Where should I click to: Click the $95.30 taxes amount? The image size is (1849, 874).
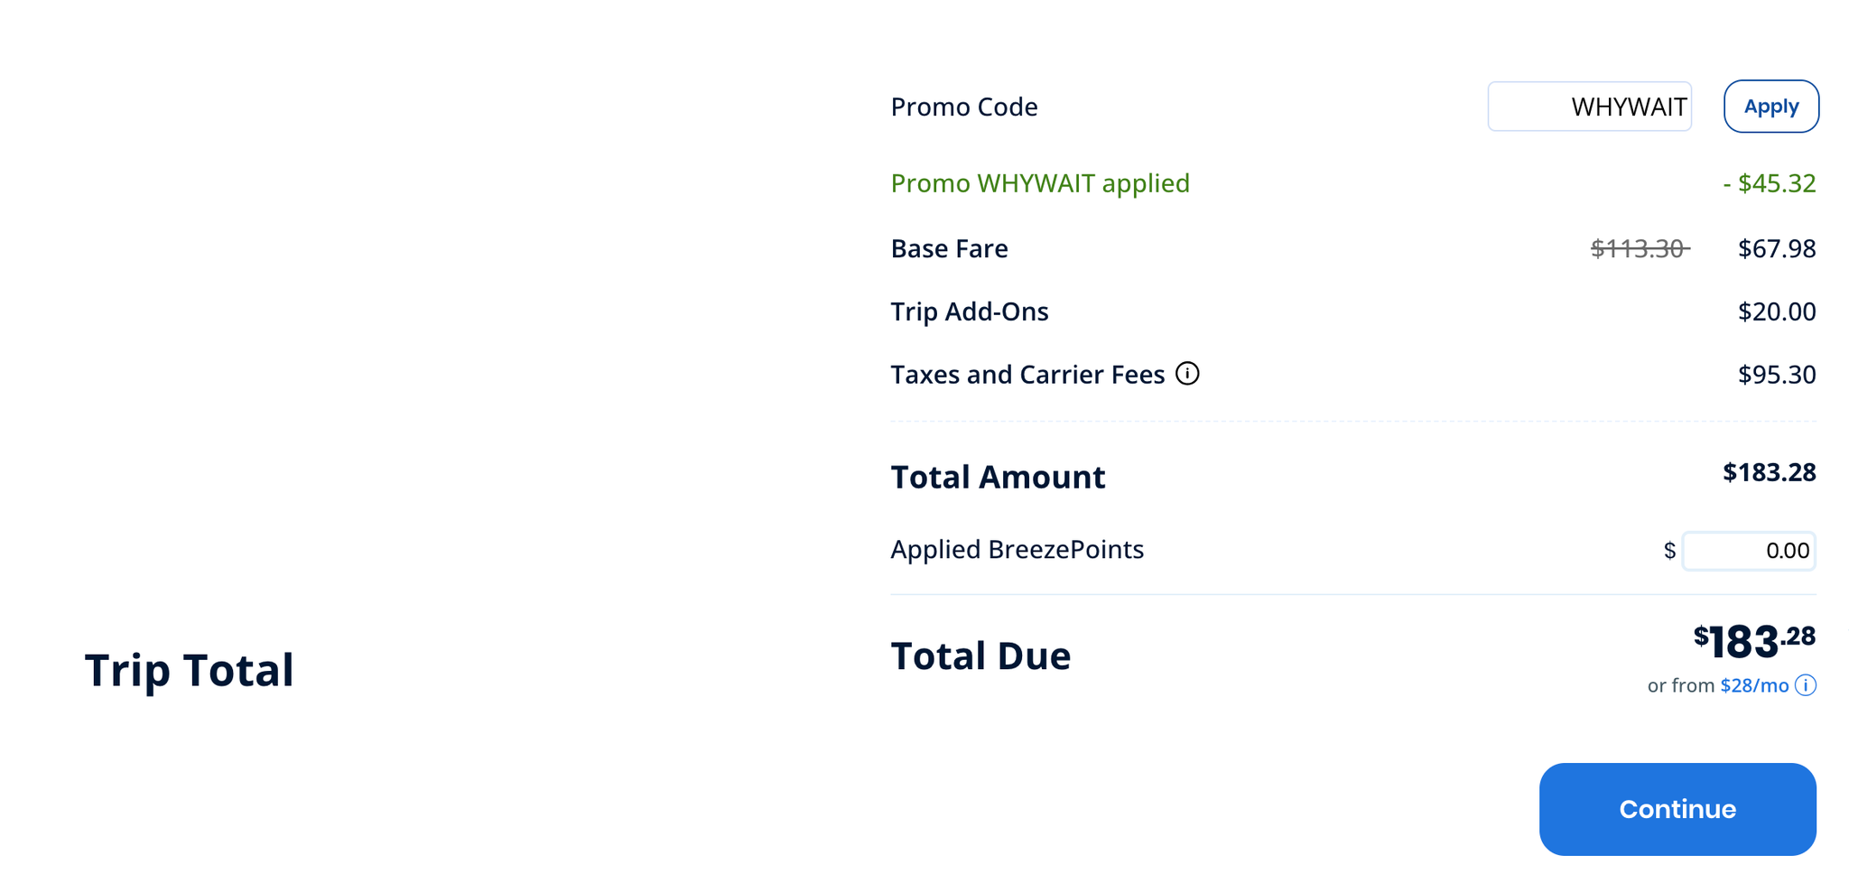pos(1776,374)
